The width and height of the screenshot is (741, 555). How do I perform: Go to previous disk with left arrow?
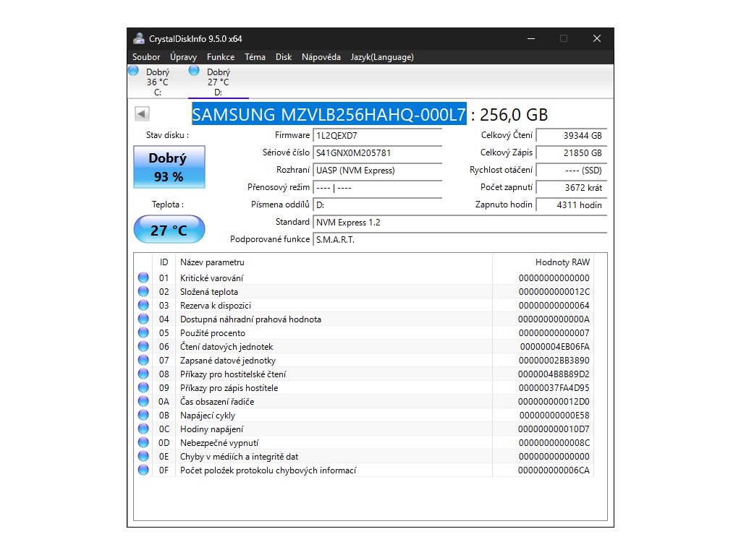[143, 113]
